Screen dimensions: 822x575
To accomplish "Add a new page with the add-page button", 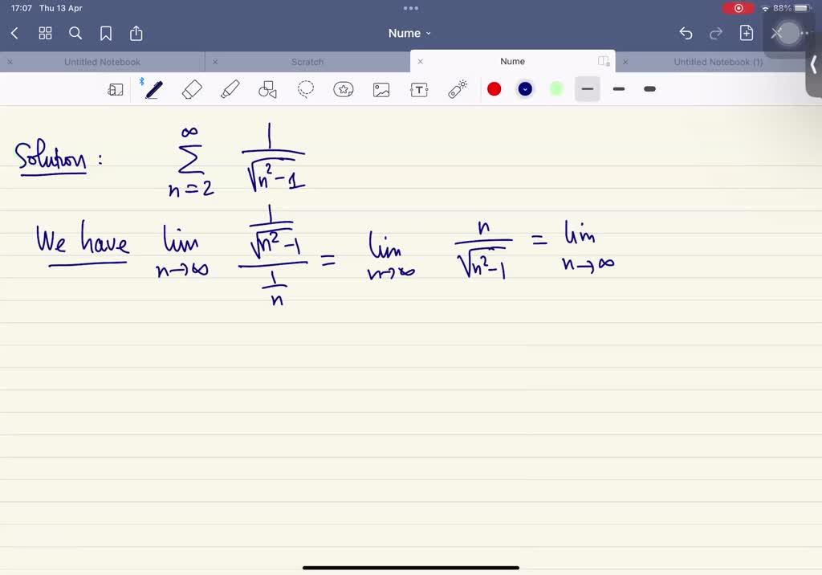I will [746, 33].
